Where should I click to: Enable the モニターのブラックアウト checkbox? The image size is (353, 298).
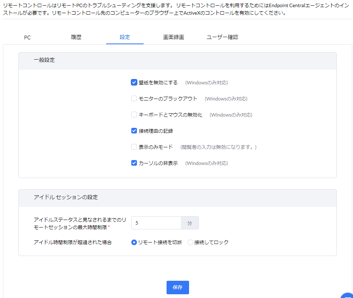(x=134, y=99)
